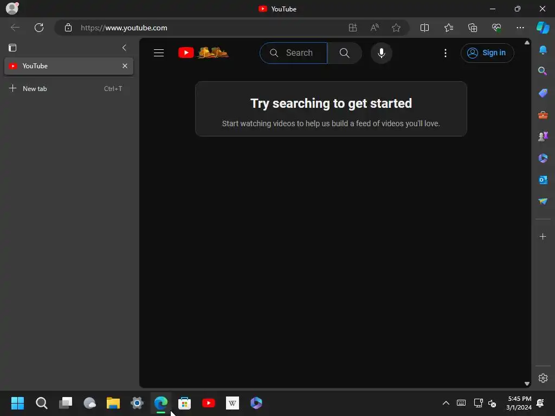Open notifications bell in Edge sidebar

pyautogui.click(x=543, y=50)
